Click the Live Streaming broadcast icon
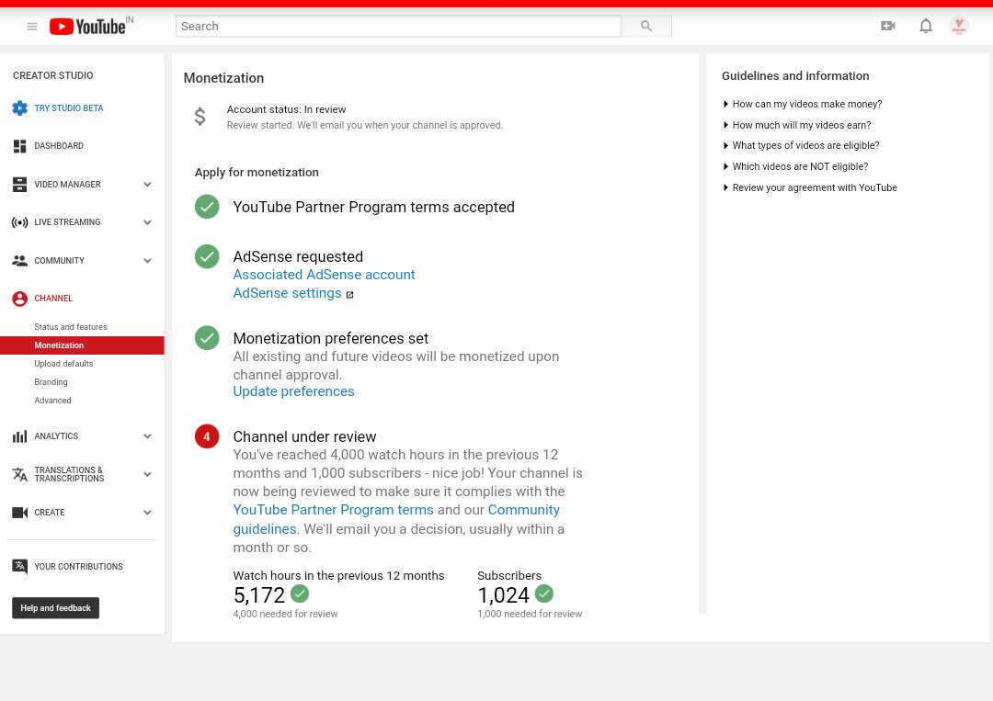The height and width of the screenshot is (701, 993). pyautogui.click(x=19, y=222)
